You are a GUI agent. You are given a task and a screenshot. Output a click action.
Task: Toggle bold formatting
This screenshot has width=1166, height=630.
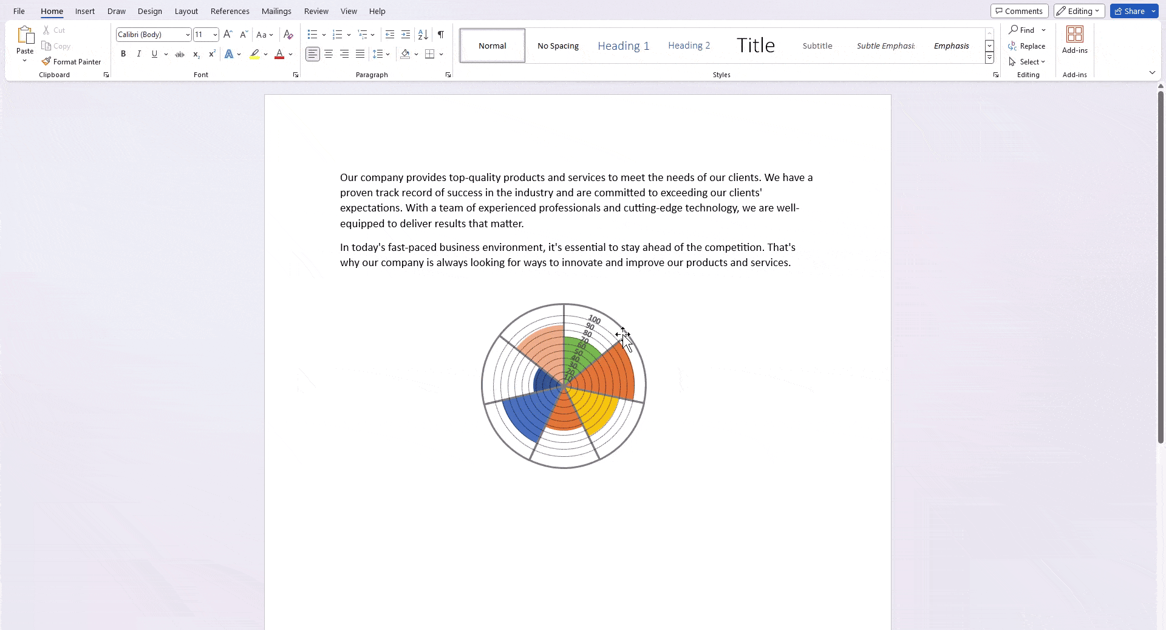pyautogui.click(x=123, y=54)
